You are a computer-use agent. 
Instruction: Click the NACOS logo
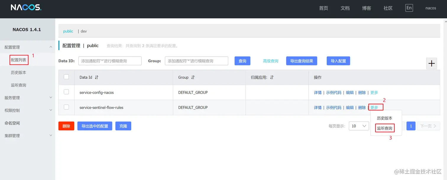pyautogui.click(x=26, y=8)
